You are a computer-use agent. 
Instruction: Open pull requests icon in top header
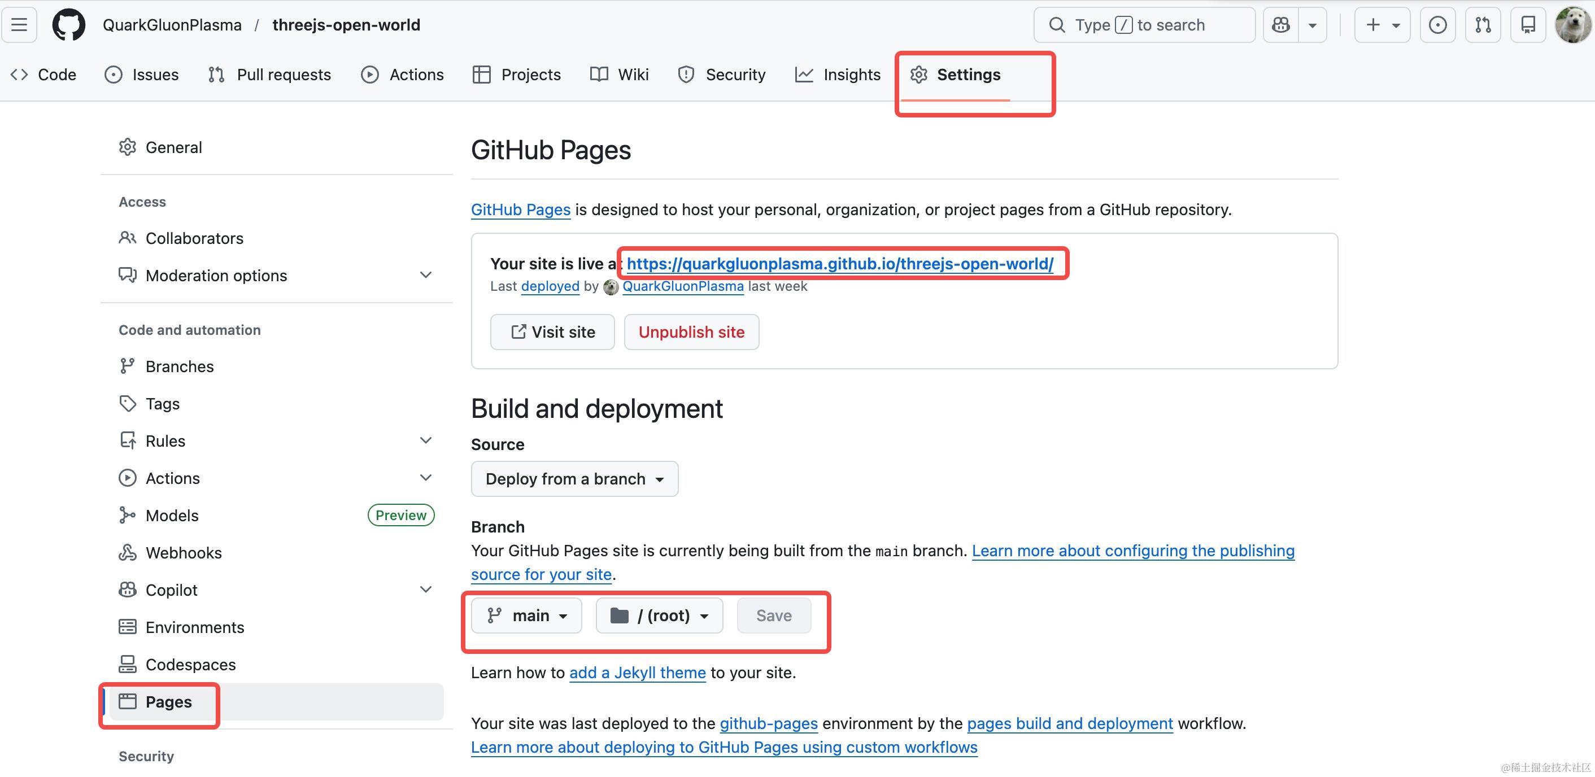tap(1483, 25)
